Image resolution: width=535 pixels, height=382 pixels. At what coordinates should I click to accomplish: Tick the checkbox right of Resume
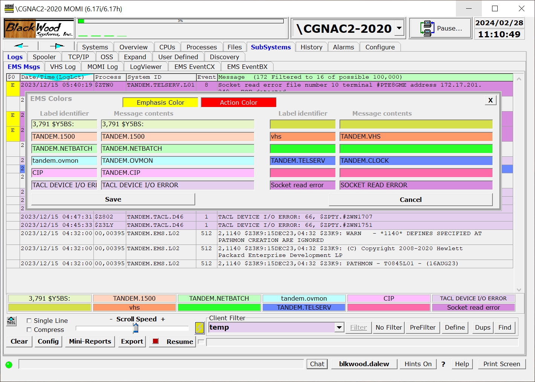[x=201, y=342]
